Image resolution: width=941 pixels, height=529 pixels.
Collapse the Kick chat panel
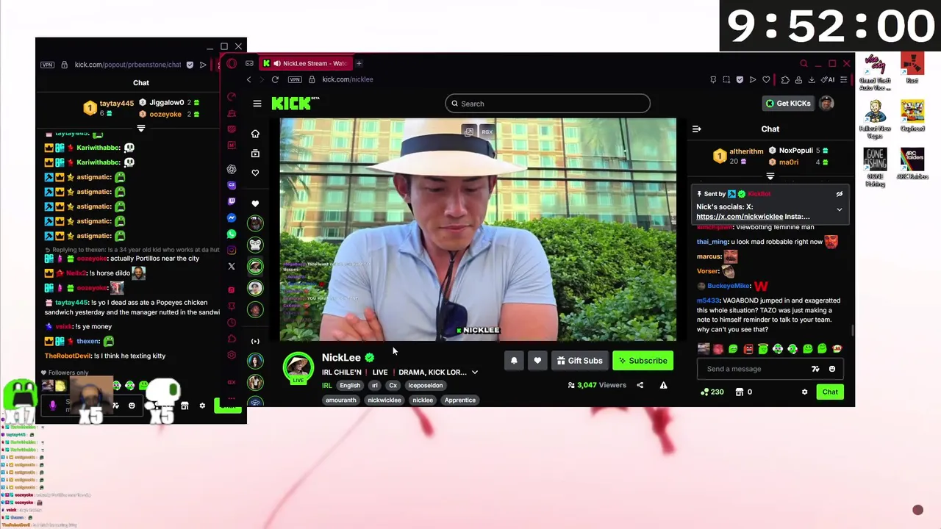[696, 129]
